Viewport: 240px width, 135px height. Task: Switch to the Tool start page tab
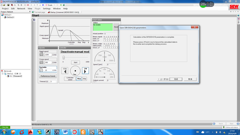tap(39, 12)
